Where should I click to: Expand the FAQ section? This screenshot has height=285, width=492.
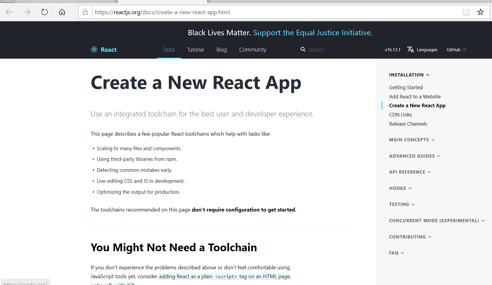coord(396,253)
